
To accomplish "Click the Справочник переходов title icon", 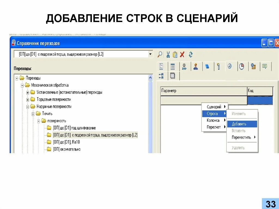I will pos(14,43).
